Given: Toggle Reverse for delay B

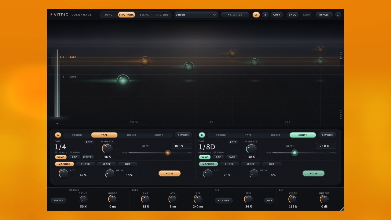Looking at the screenshot, I should 327,135.
